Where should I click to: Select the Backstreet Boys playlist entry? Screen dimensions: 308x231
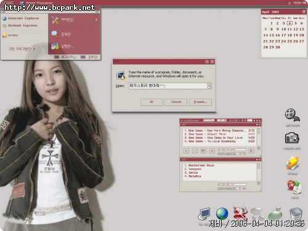click(199, 165)
